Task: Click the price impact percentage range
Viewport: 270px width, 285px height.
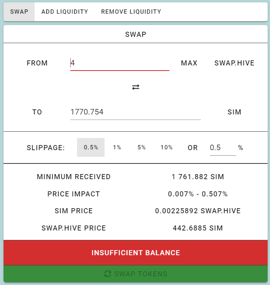Action: point(198,194)
